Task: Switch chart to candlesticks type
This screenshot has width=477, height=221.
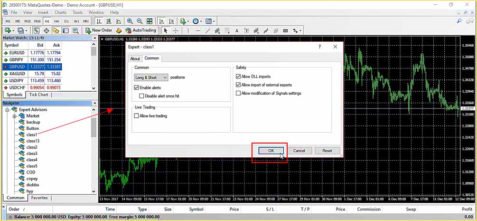Action: coord(109,21)
